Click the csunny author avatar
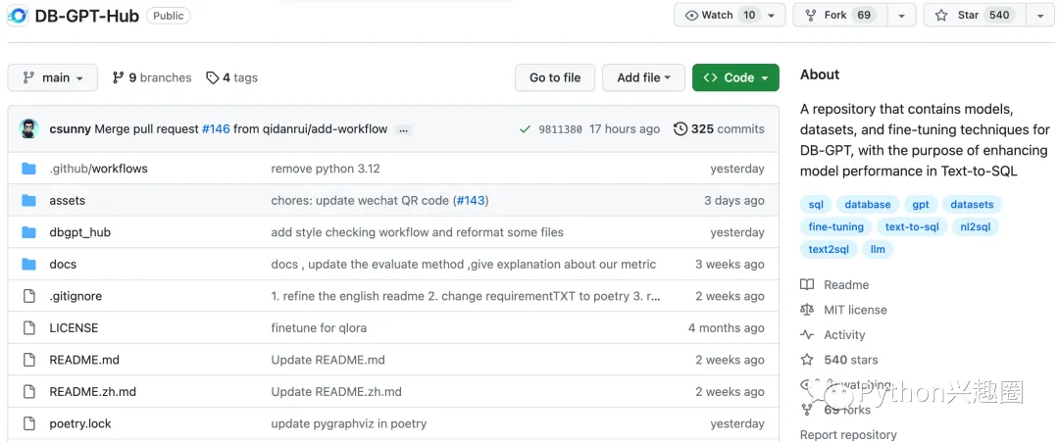 click(x=29, y=128)
